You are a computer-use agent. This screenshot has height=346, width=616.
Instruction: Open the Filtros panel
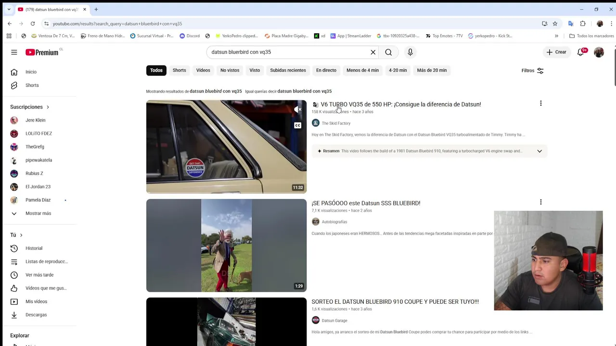(532, 71)
